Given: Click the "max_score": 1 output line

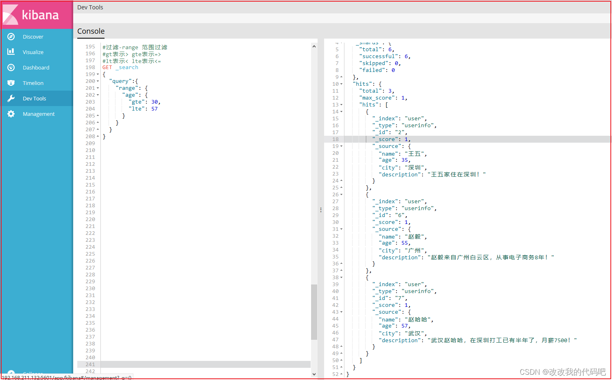Looking at the screenshot, I should [x=383, y=98].
